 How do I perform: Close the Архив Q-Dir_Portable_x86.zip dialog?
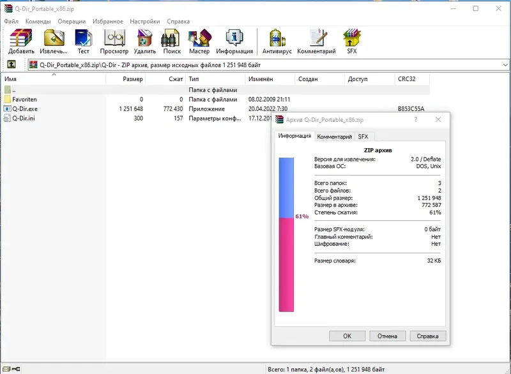point(438,119)
